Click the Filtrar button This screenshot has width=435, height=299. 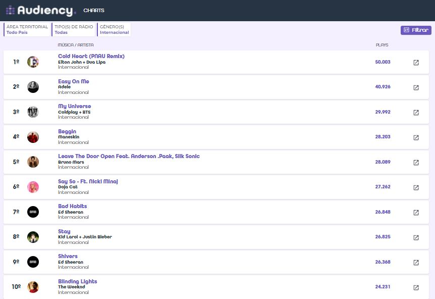[x=416, y=30]
